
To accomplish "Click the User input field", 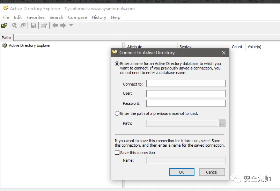I will pyautogui.click(x=186, y=94).
